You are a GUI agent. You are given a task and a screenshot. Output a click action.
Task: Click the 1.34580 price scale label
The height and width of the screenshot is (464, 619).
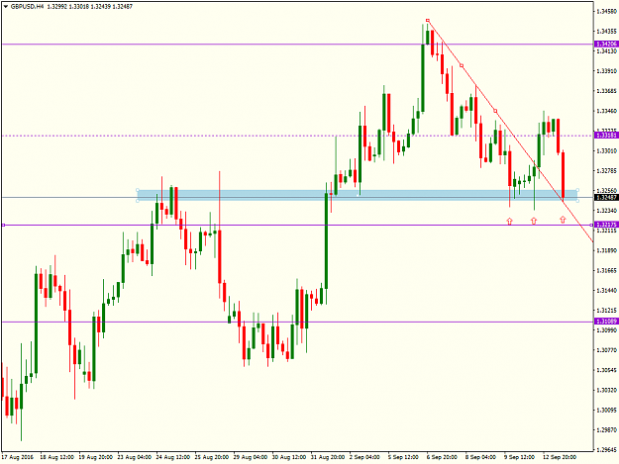(x=607, y=12)
